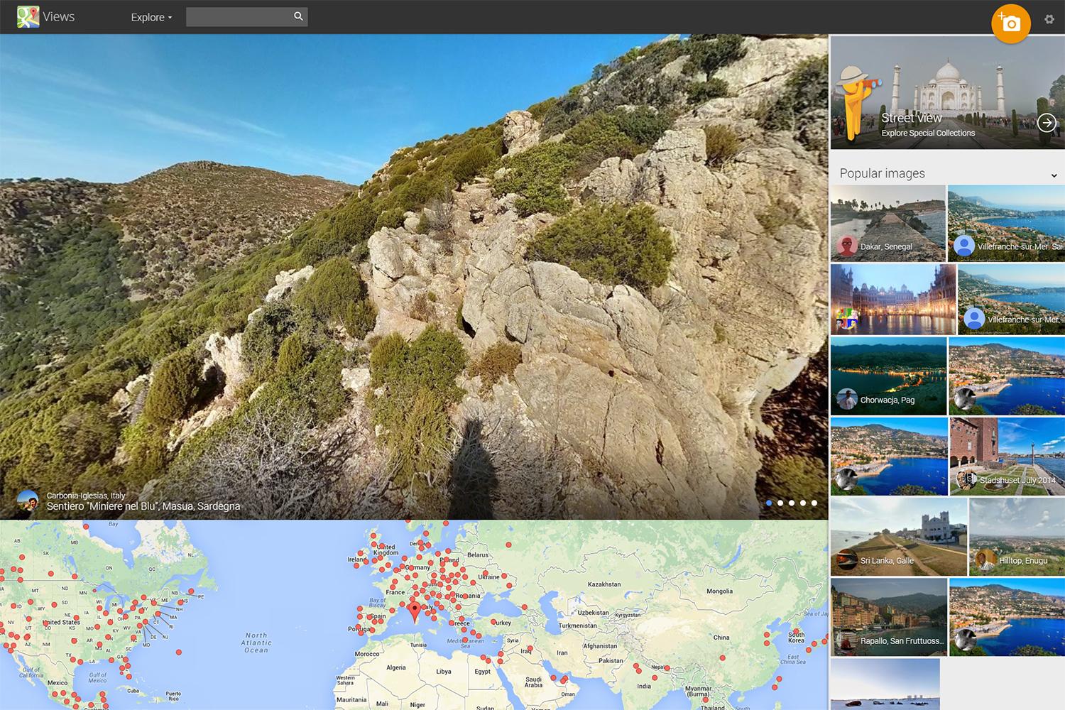
Task: Open the Sri Lanka, Galle thumbnail
Action: point(898,536)
